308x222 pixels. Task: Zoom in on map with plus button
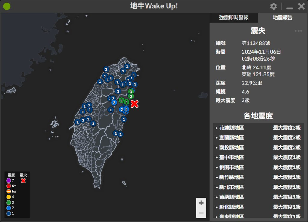tap(201, 203)
